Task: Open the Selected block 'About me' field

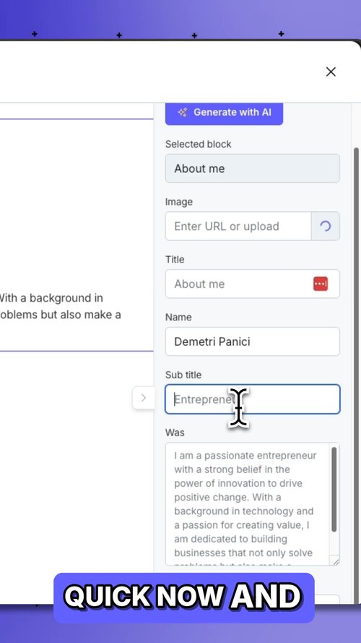Action: point(252,169)
